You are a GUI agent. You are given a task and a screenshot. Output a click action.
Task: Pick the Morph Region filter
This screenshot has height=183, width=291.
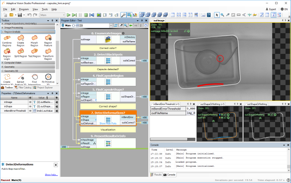click(34, 38)
